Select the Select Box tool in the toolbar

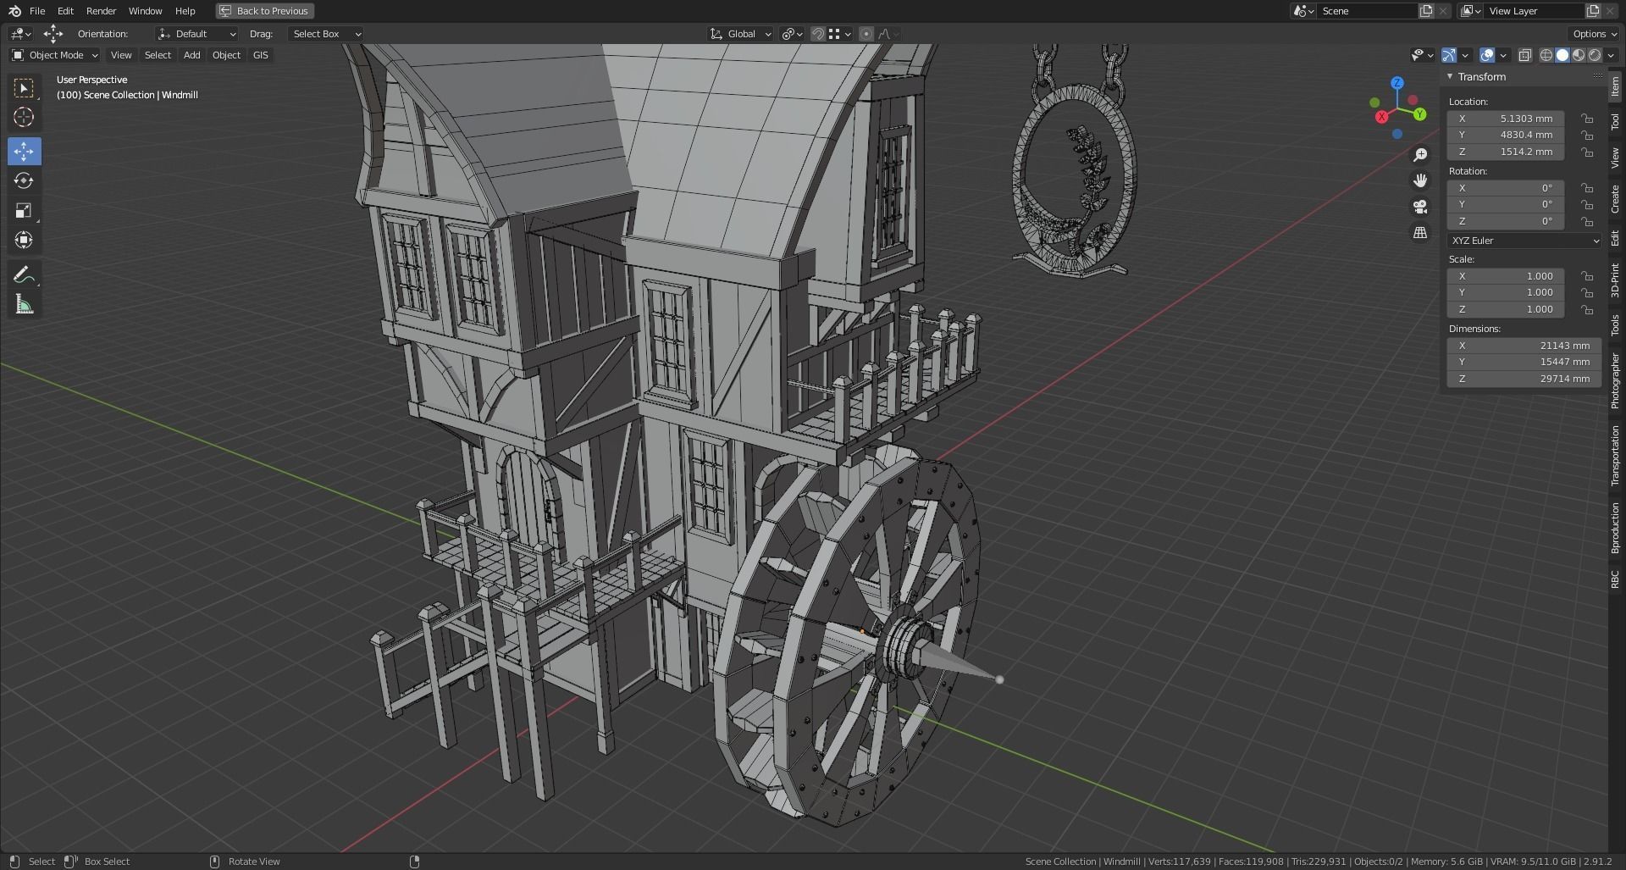pos(24,88)
